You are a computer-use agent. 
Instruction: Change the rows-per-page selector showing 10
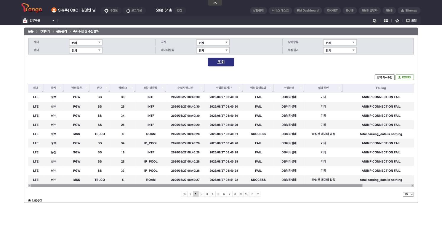(408, 194)
